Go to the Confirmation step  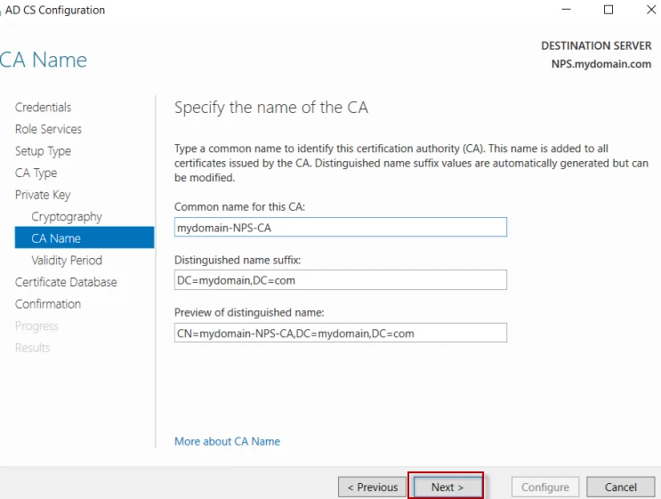[x=48, y=304]
